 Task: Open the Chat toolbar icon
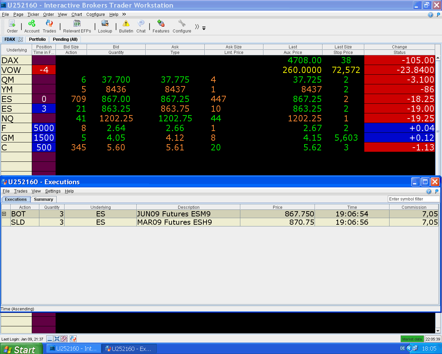point(141,26)
